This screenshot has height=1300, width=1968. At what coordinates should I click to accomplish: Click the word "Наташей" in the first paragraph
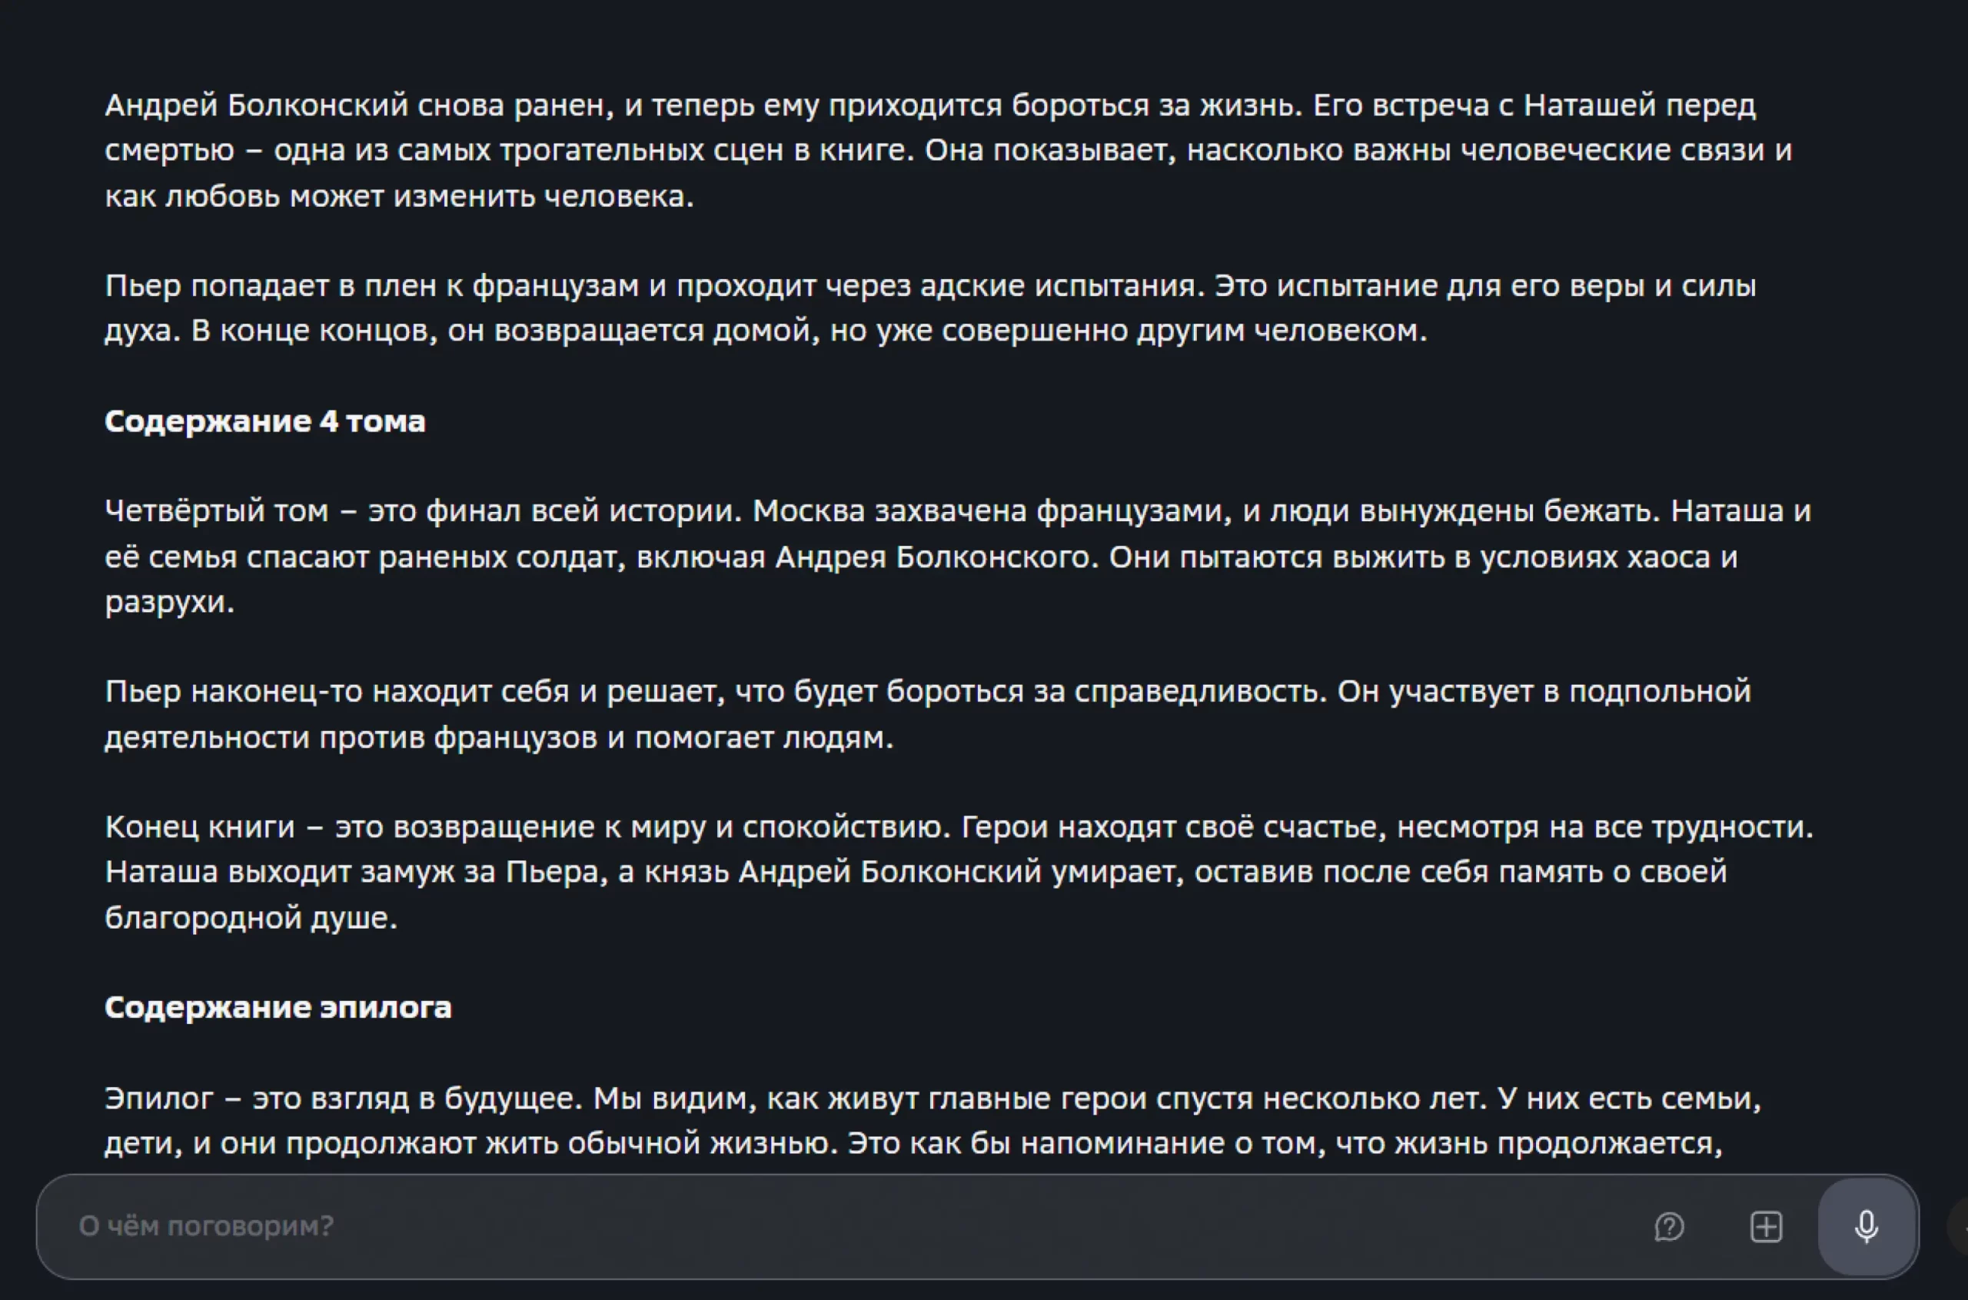click(x=1590, y=105)
